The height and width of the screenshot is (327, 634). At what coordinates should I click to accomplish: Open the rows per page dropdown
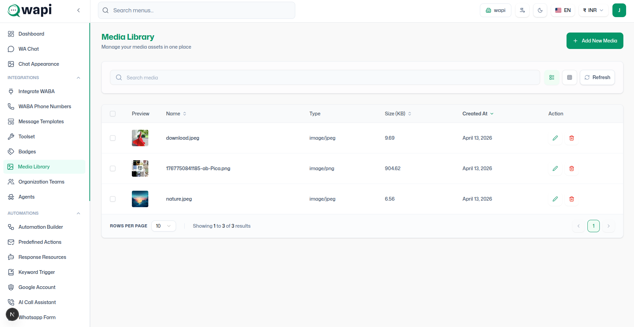coord(164,226)
